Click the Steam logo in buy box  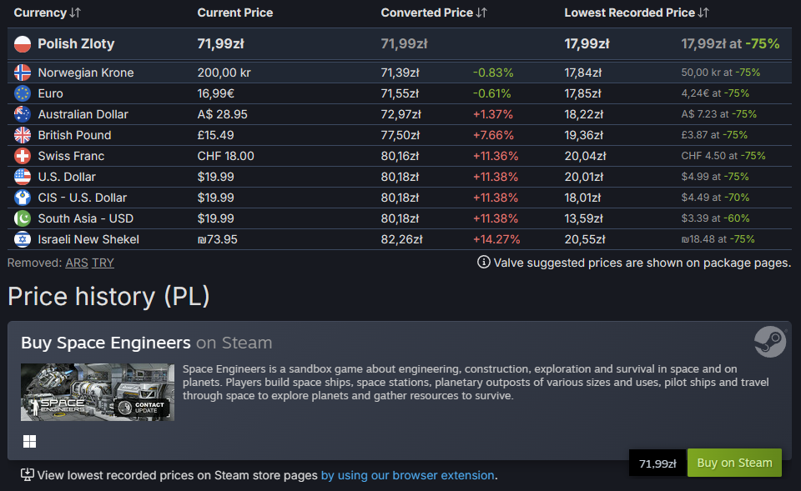pyautogui.click(x=769, y=342)
